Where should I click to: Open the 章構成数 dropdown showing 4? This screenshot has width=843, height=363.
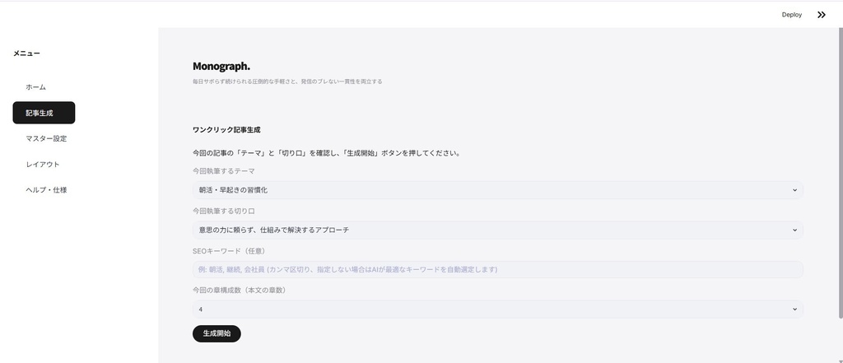tap(498, 309)
